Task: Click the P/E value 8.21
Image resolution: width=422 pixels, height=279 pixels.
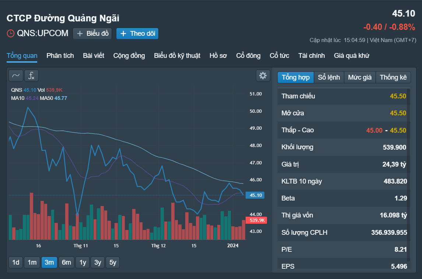Action: tap(401, 250)
